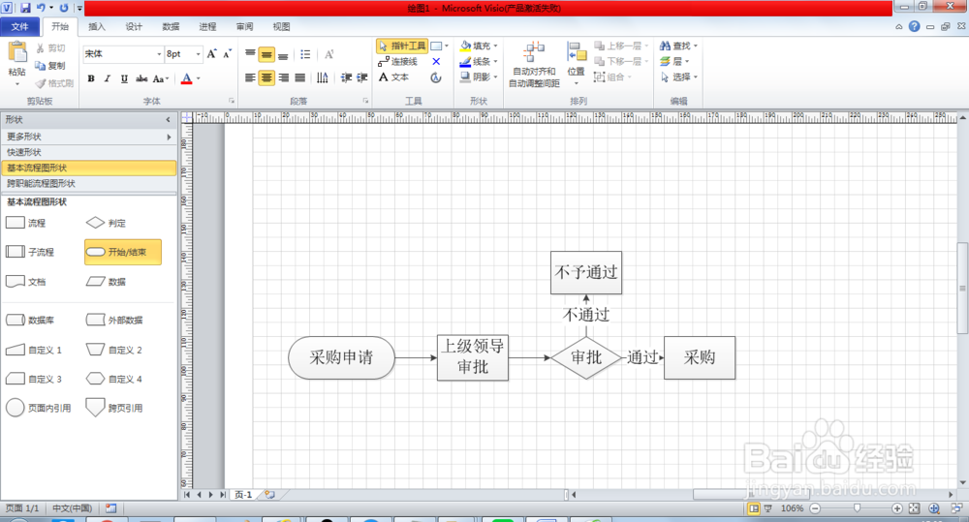Decrease font size with the small A icon
Screen dimensions: 969x522
tap(228, 53)
